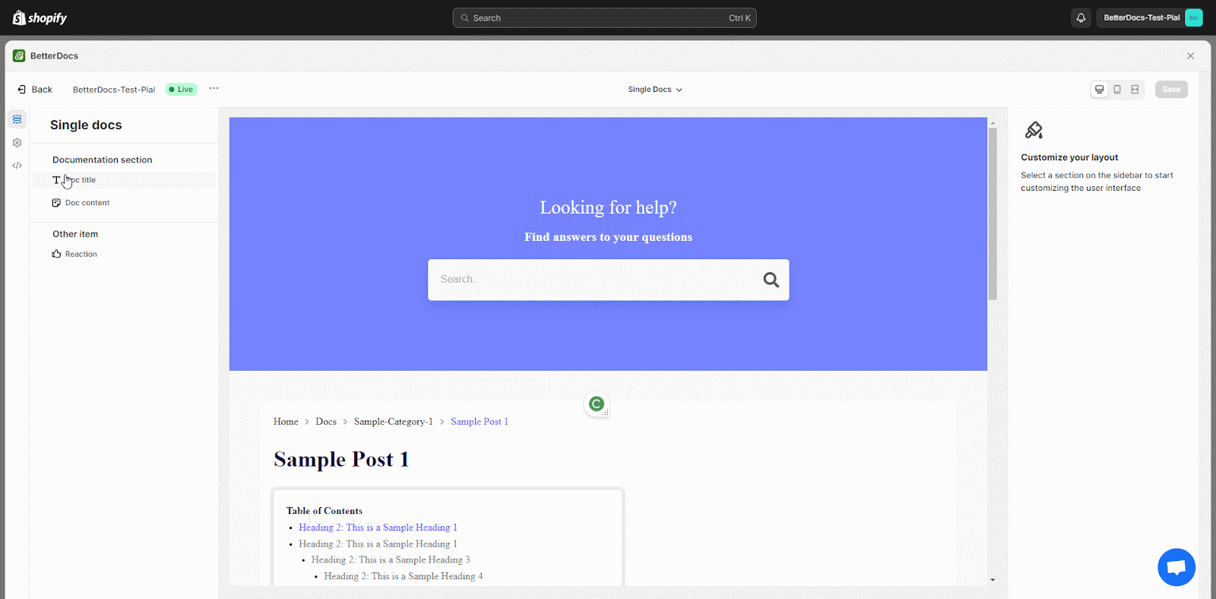Click the Sample Post 1 breadcrumb
The height and width of the screenshot is (599, 1216).
coord(480,421)
